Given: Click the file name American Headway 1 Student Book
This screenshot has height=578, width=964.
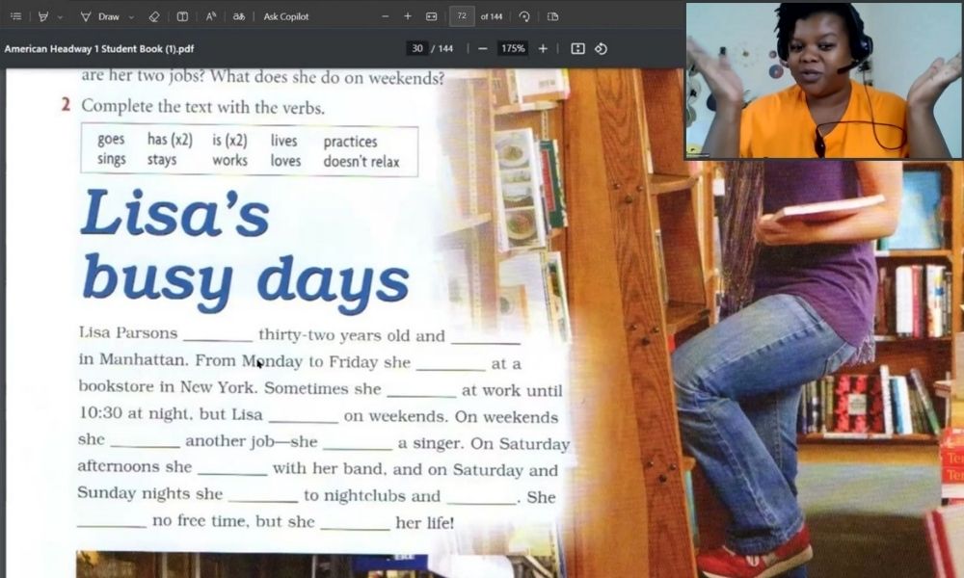Looking at the screenshot, I should [x=99, y=48].
